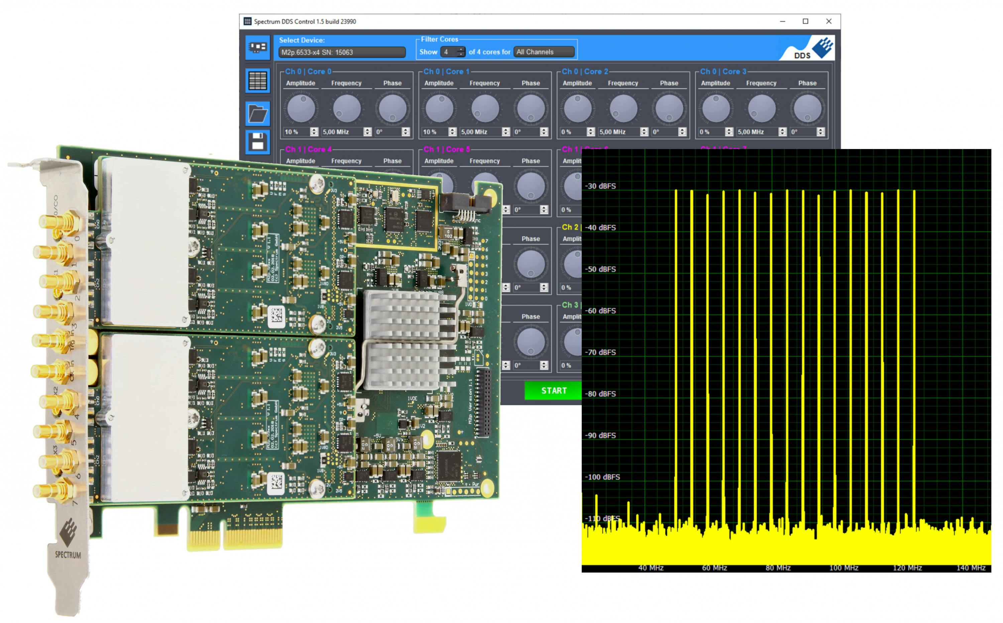Open the table grid view icon
Viewport: 1003px width, 623px height.
[x=258, y=81]
